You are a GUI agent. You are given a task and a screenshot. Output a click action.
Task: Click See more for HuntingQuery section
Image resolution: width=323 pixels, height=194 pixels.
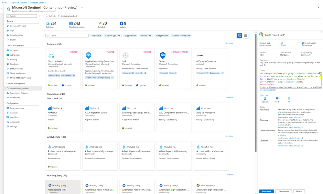tap(229, 175)
